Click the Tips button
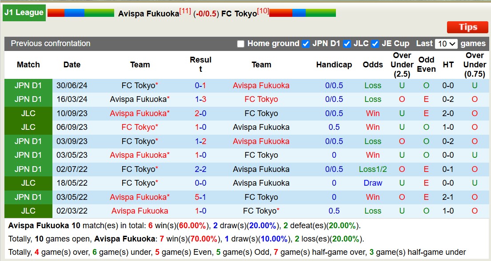491x261 pixels. tap(467, 27)
